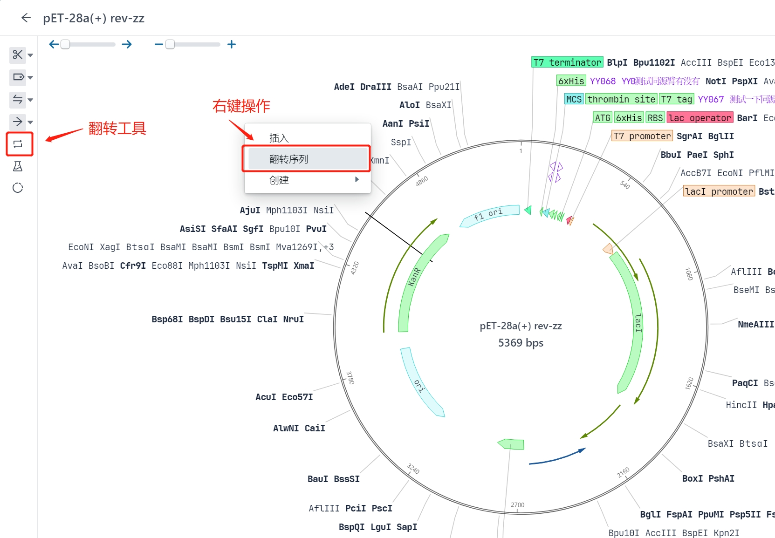Click the back arrow next to the title

pos(26,18)
